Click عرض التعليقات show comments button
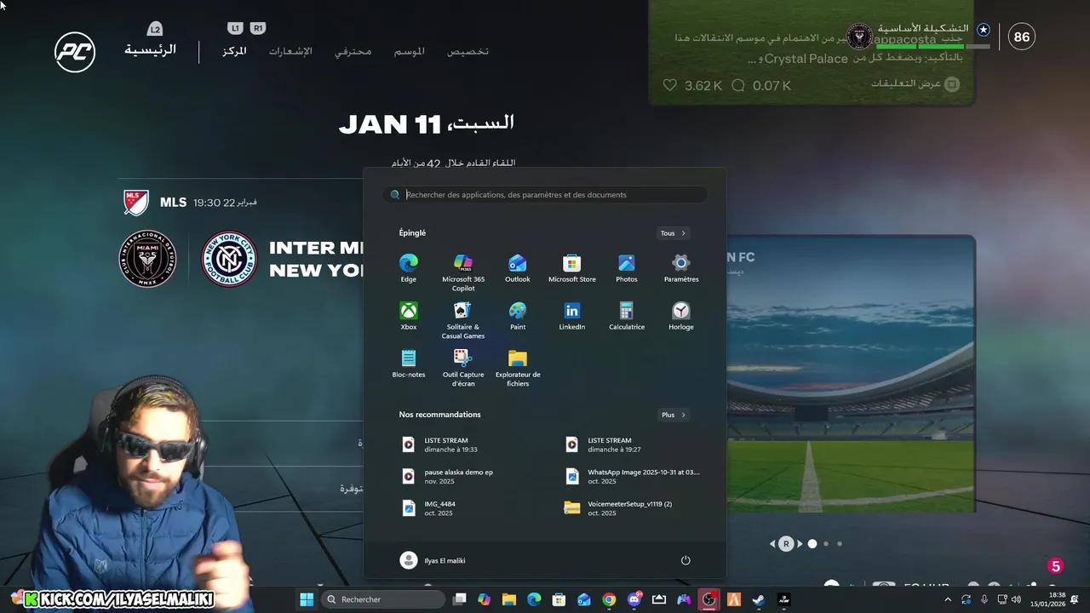Image resolution: width=1090 pixels, height=613 pixels. (x=915, y=83)
